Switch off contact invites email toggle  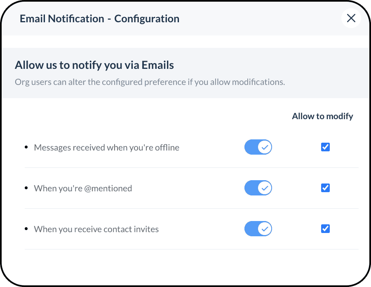[x=258, y=229]
